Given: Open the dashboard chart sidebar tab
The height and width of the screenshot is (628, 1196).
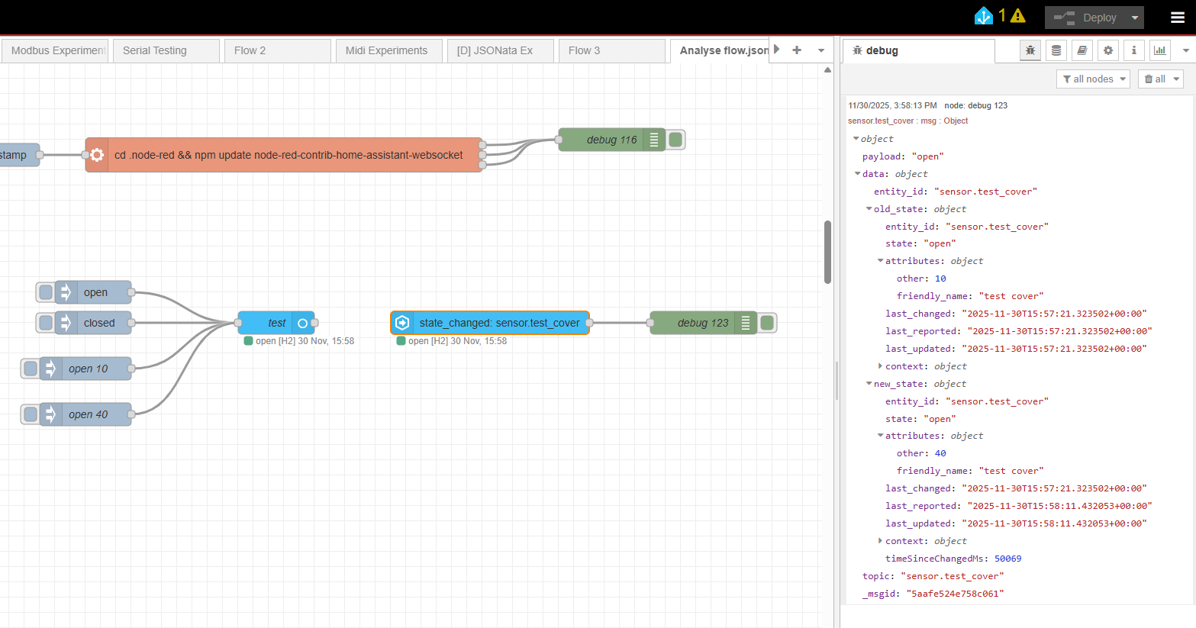Looking at the screenshot, I should 1160,50.
